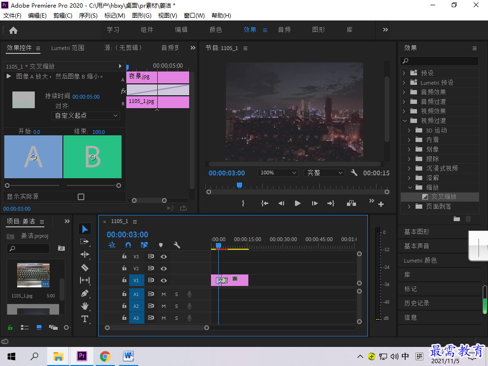Select the Razor tool
This screenshot has height=366, width=488.
tap(85, 267)
